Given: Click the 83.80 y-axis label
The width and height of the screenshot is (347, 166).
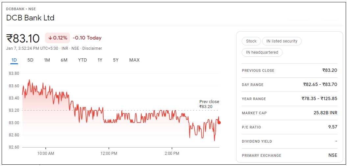Looking at the screenshot, I should pyautogui.click(x=14, y=73).
